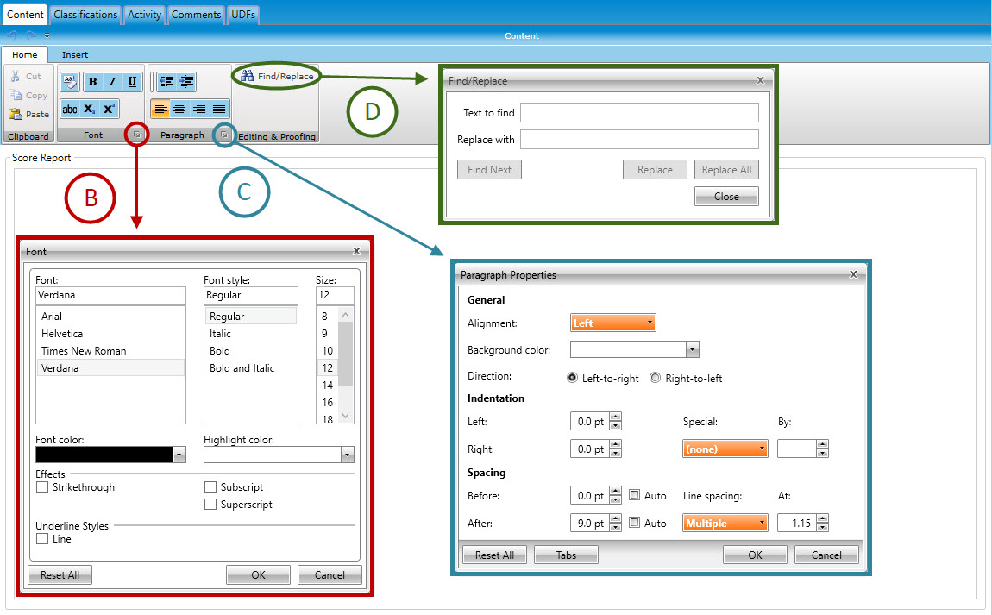Switch to the Classifications tab

tap(85, 15)
